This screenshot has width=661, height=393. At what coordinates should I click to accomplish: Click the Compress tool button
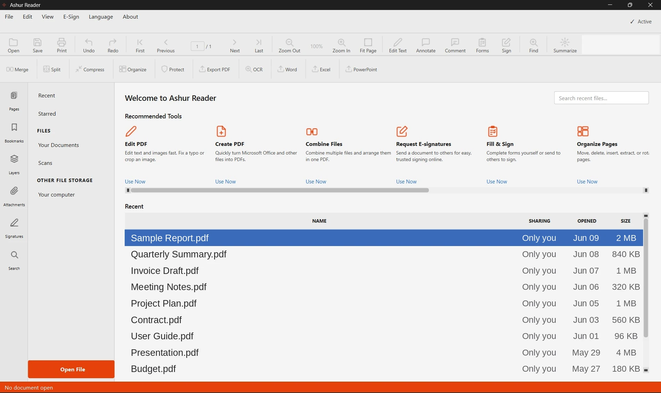[x=90, y=69]
